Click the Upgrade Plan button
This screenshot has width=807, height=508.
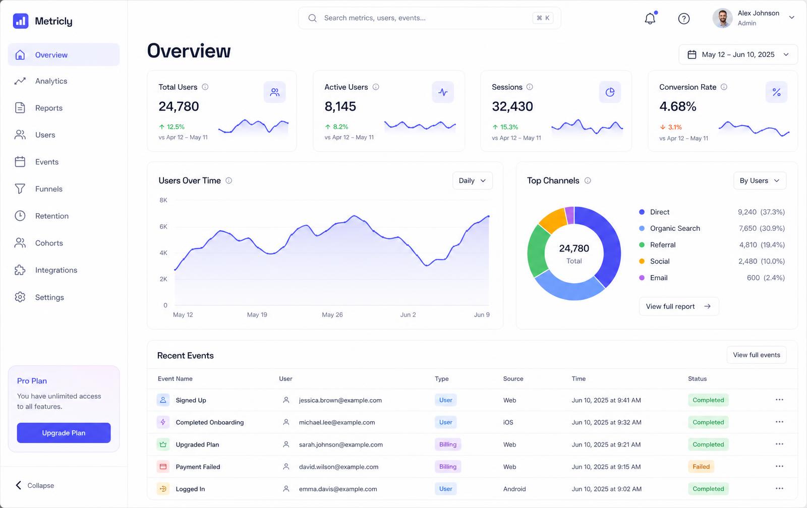64,433
